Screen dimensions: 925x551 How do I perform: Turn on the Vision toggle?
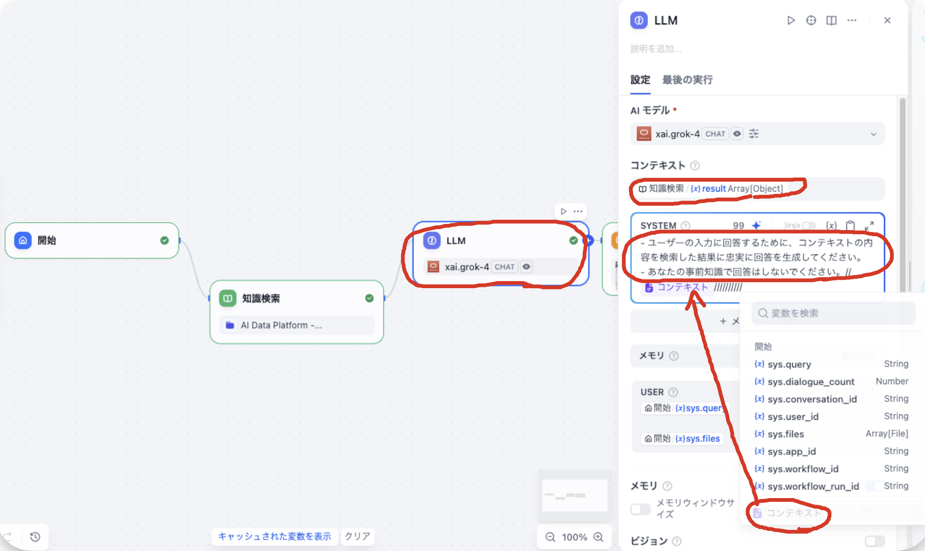(874, 541)
